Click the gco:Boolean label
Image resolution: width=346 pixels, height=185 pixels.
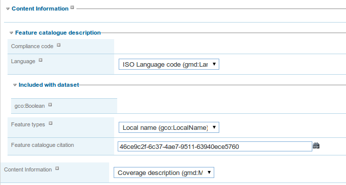(30, 106)
